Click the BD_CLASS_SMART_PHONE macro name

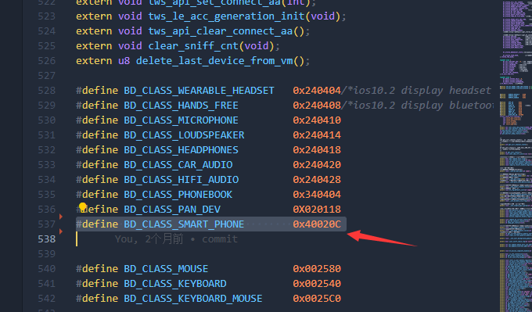(x=184, y=224)
